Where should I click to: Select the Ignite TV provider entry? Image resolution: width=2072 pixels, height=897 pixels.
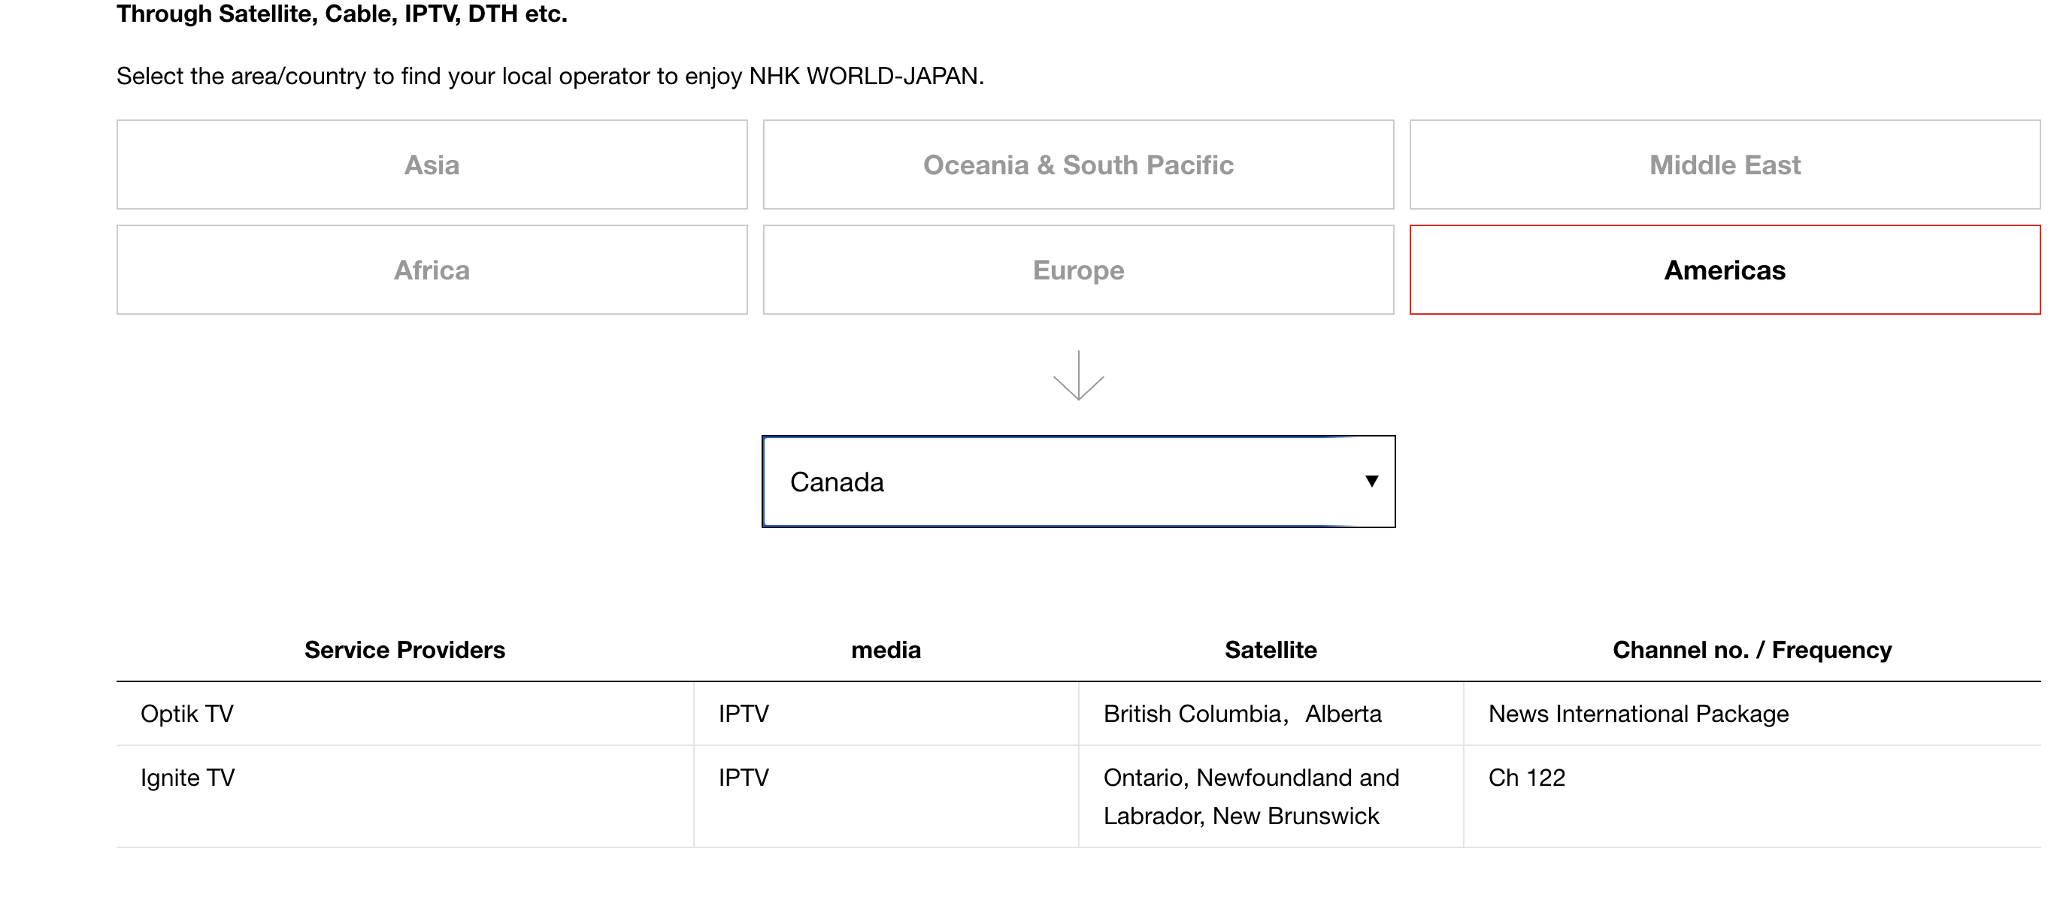[x=188, y=778]
